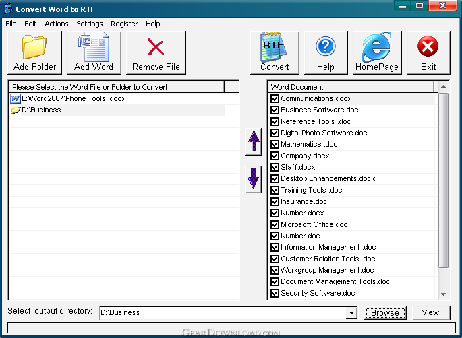Image resolution: width=462 pixels, height=338 pixels.
Task: Toggle Security Software.doc checkbox
Action: click(x=275, y=294)
